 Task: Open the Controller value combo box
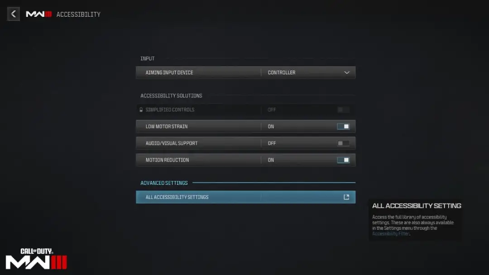pos(308,72)
